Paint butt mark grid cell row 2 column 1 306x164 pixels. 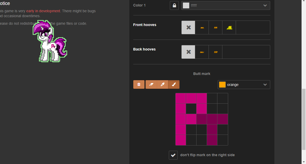(x=181, y=109)
